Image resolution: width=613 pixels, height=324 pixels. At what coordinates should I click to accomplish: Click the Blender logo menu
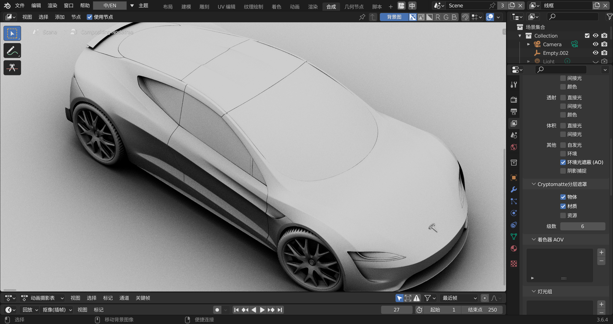(7, 5)
